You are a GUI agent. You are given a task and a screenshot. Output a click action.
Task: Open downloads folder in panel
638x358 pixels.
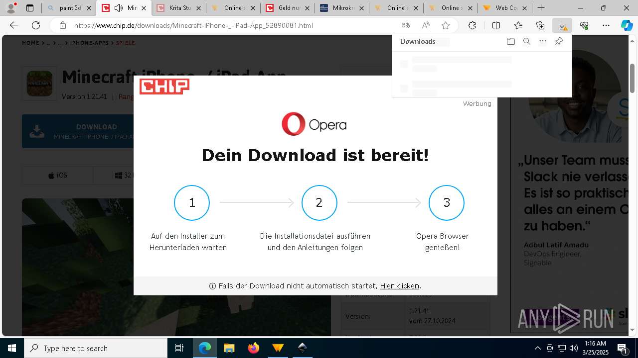click(510, 41)
